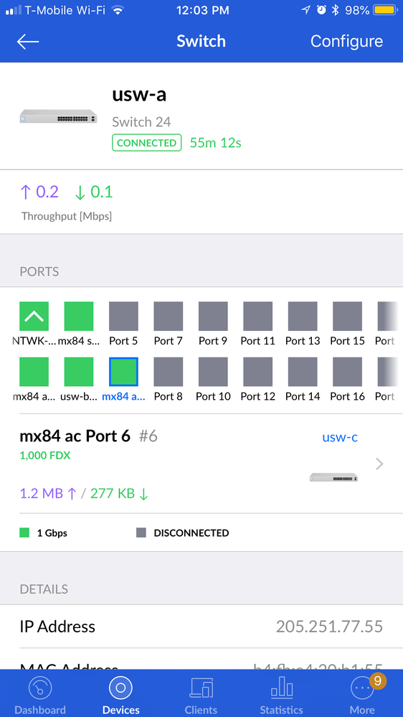Viewport: 403px width, 717px height.
Task: Tap the back arrow icon
Action: tap(28, 42)
